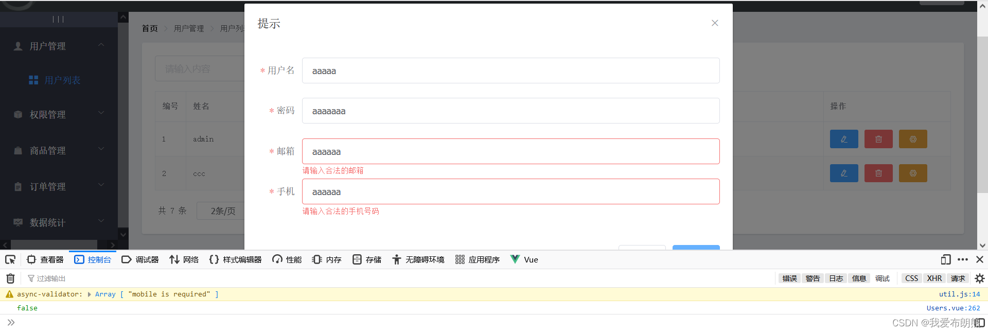The height and width of the screenshot is (333, 988).
Task: Toggle sidebar collapse with the ||| bar
Action: pos(58,19)
